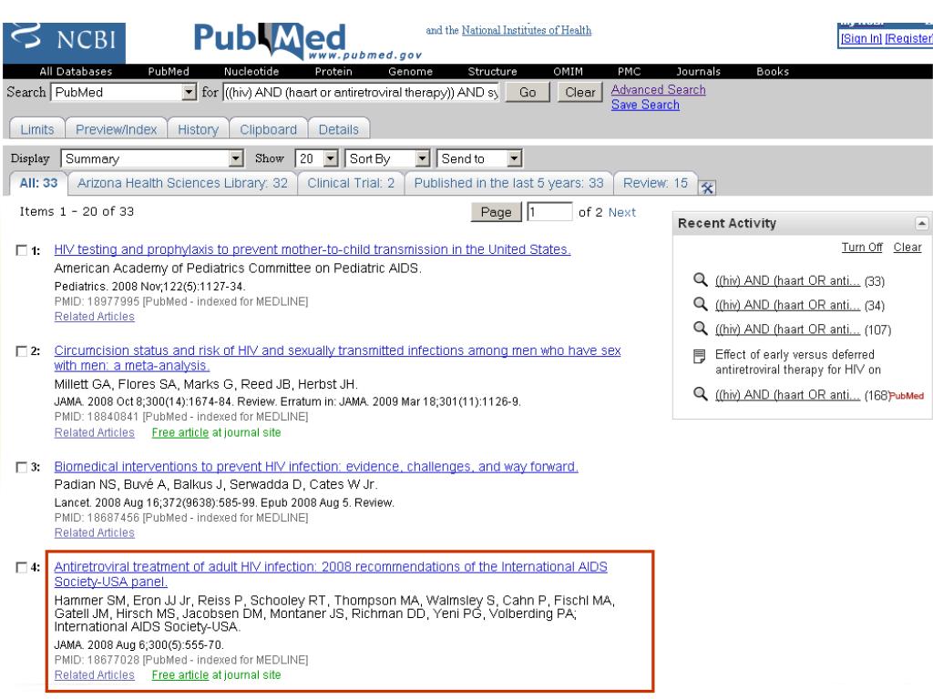
Task: Go to the Next results page
Action: coord(621,212)
